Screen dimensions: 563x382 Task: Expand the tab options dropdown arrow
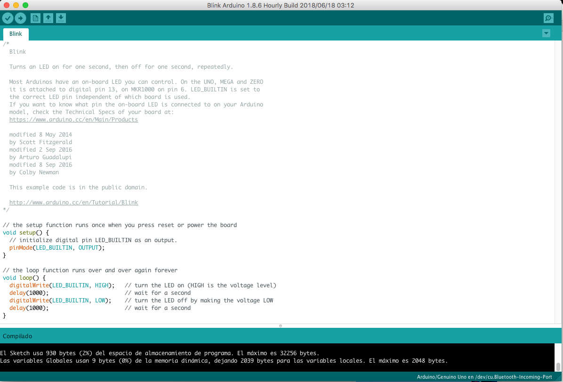pos(546,33)
